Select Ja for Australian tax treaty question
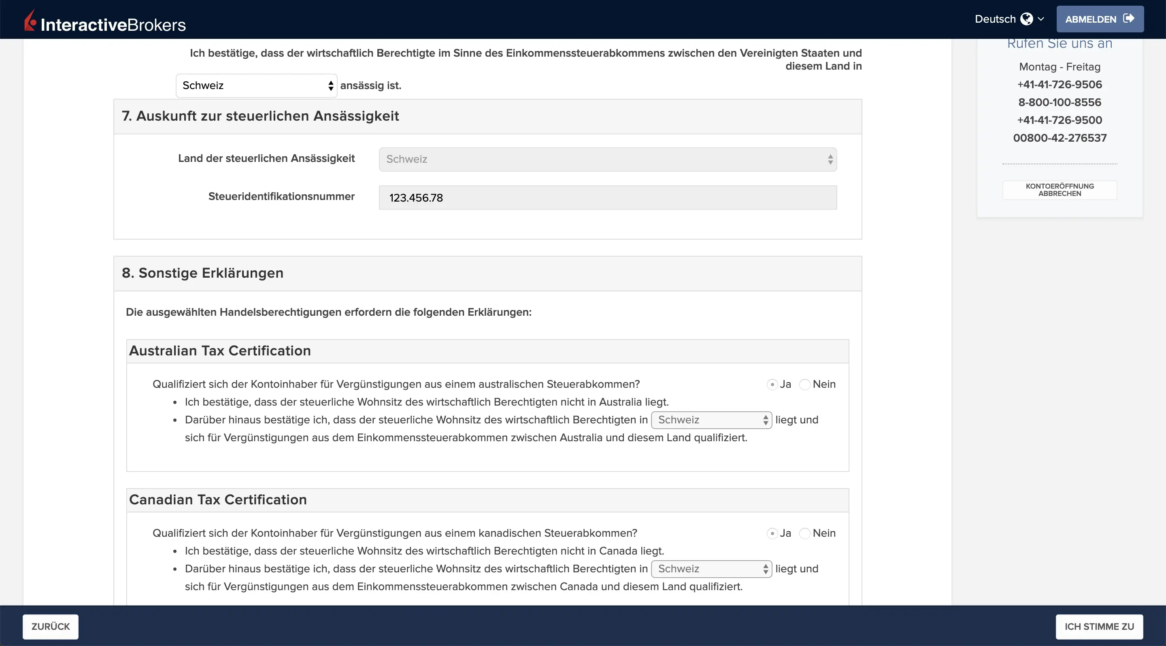Screen dimensions: 1166x646 [x=772, y=384]
